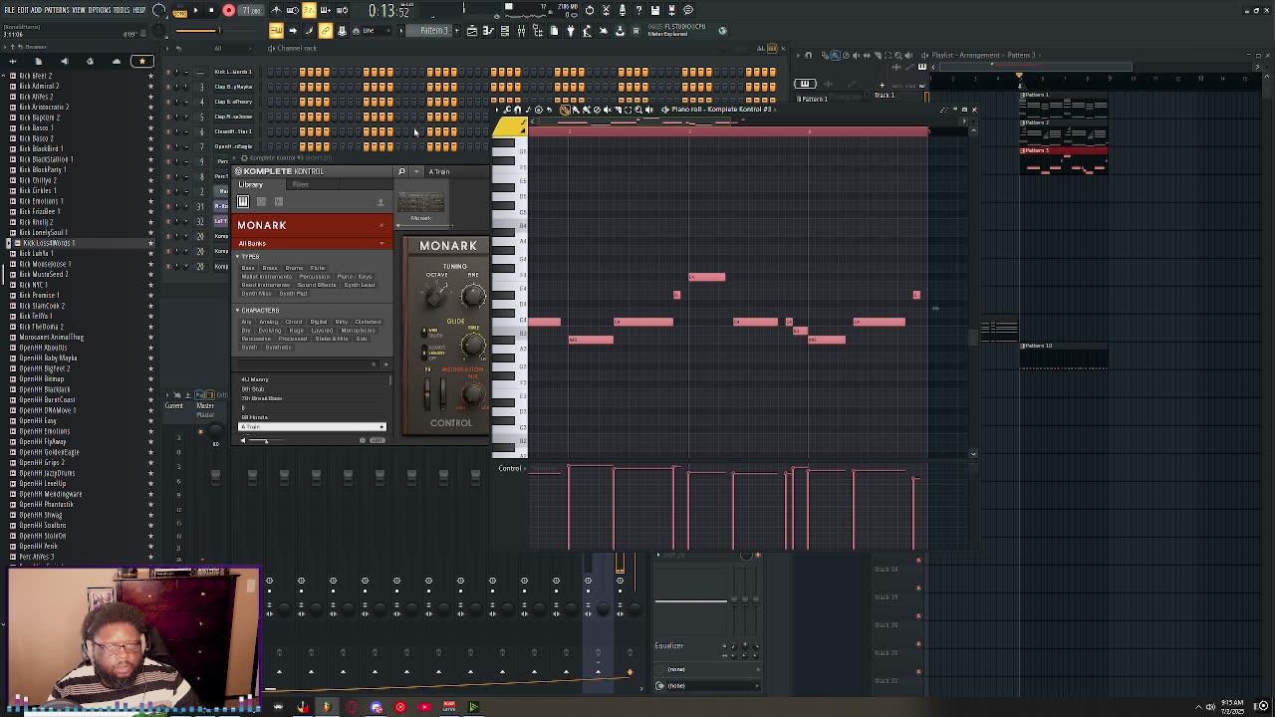Select OpenHH Golden Eagle in browser
Viewport: 1275px width, 717px height.
pos(48,452)
